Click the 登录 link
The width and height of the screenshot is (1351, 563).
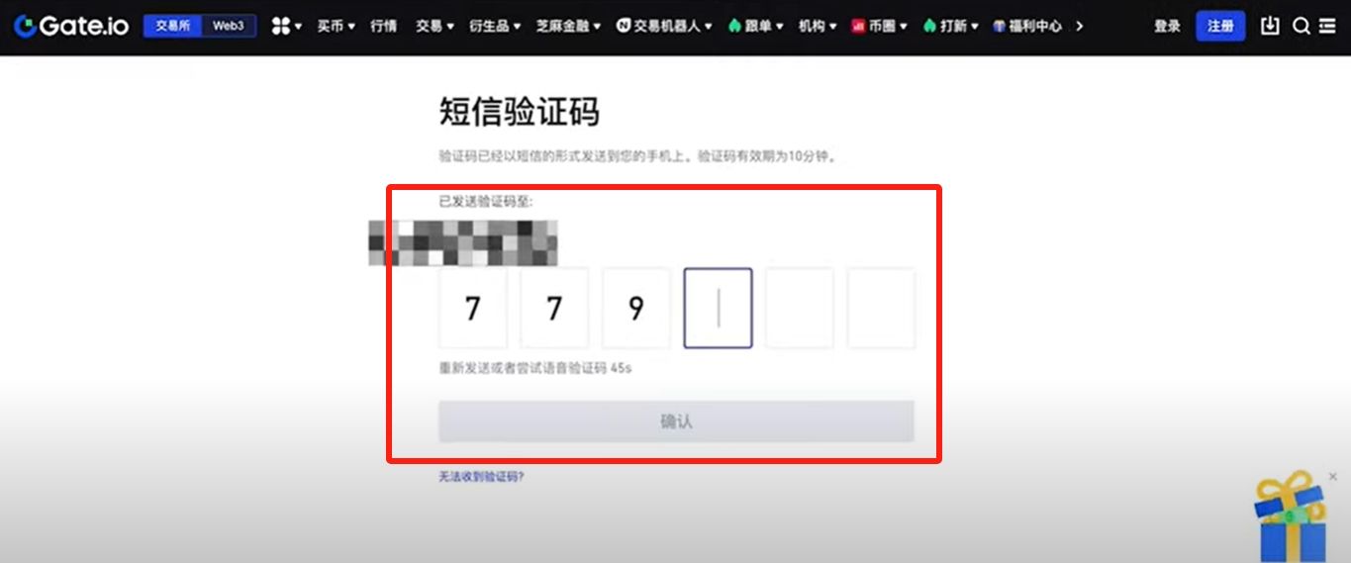[1167, 26]
